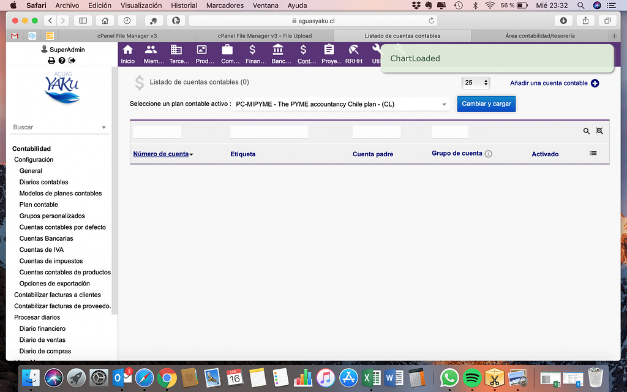Open the Miembros module icon
Image resolution: width=627 pixels, height=392 pixels.
(151, 54)
